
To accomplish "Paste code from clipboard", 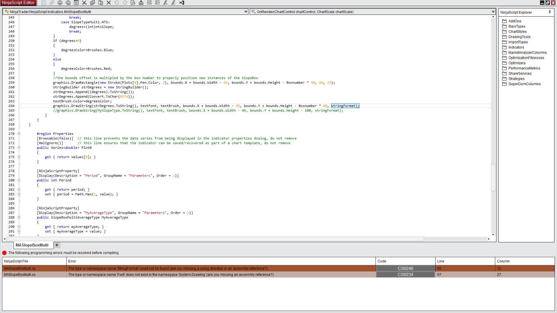I will 101,3.
